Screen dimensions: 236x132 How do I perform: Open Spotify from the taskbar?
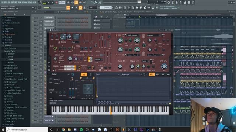(81, 129)
